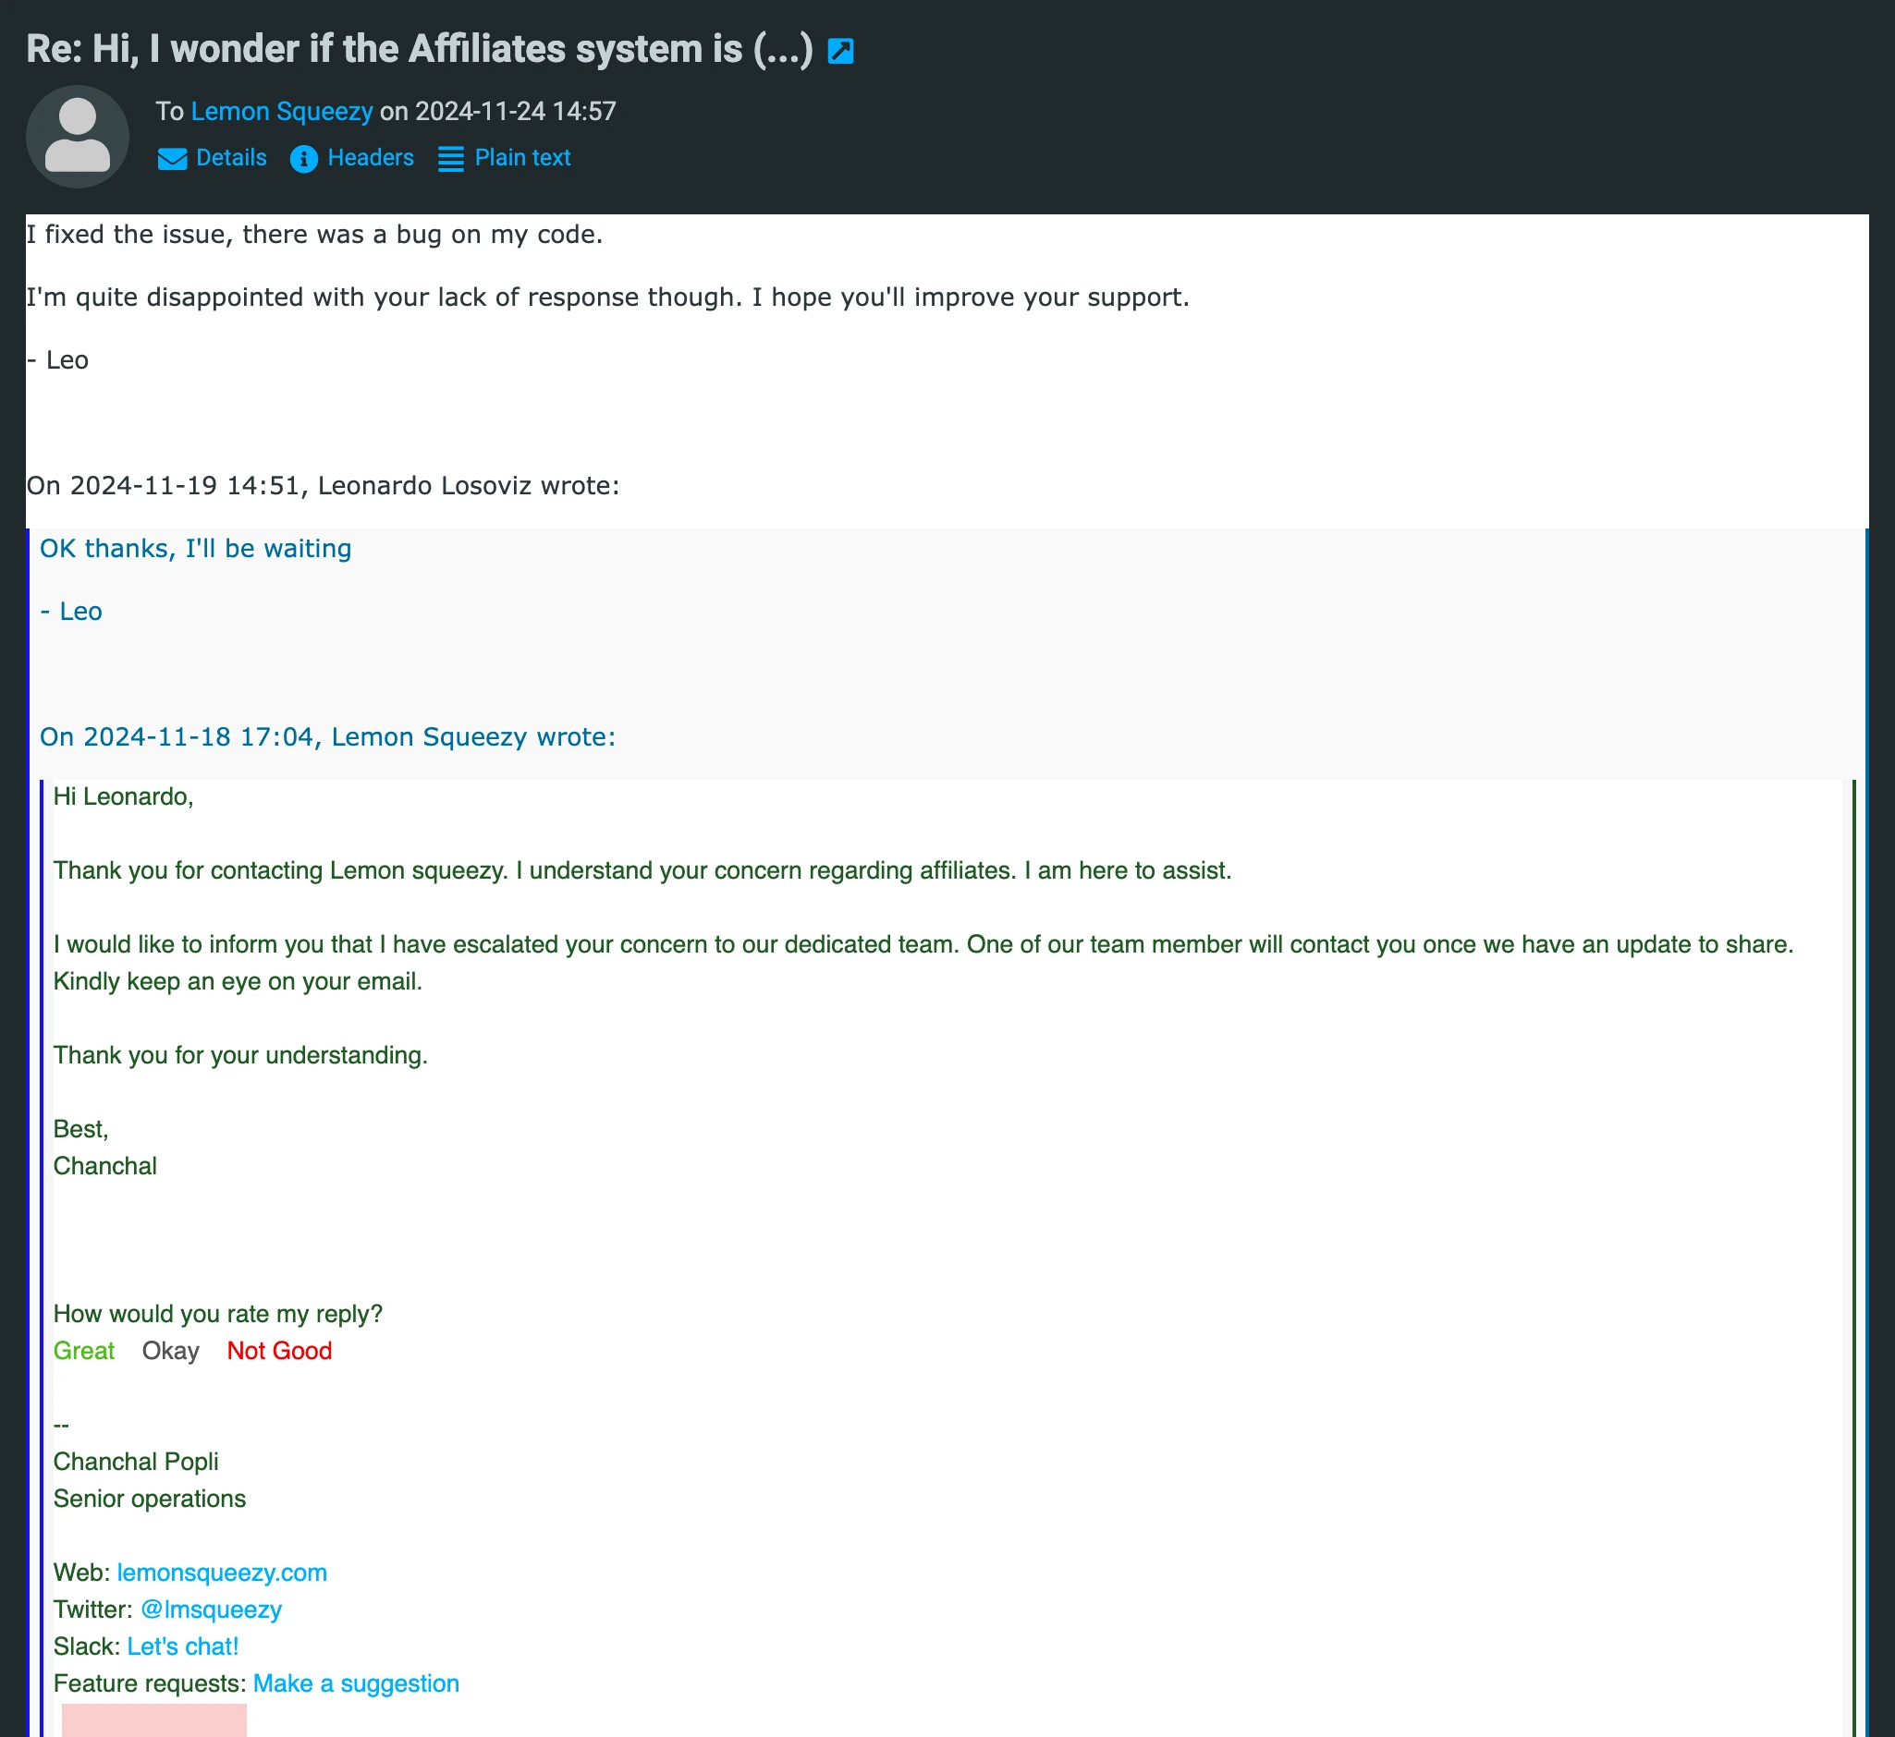
Task: Click the external link icon beside the subject
Action: [x=841, y=51]
